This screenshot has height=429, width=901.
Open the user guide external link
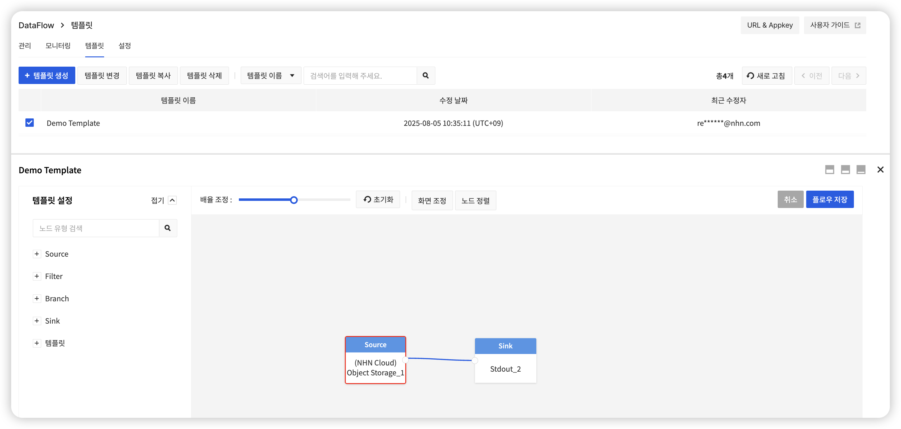(x=835, y=25)
